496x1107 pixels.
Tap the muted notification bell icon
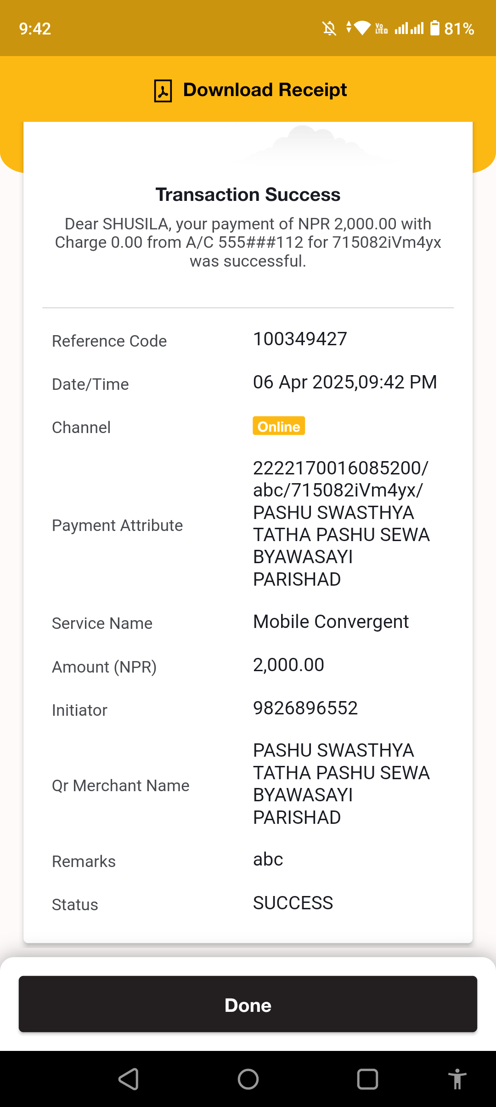pos(329,29)
